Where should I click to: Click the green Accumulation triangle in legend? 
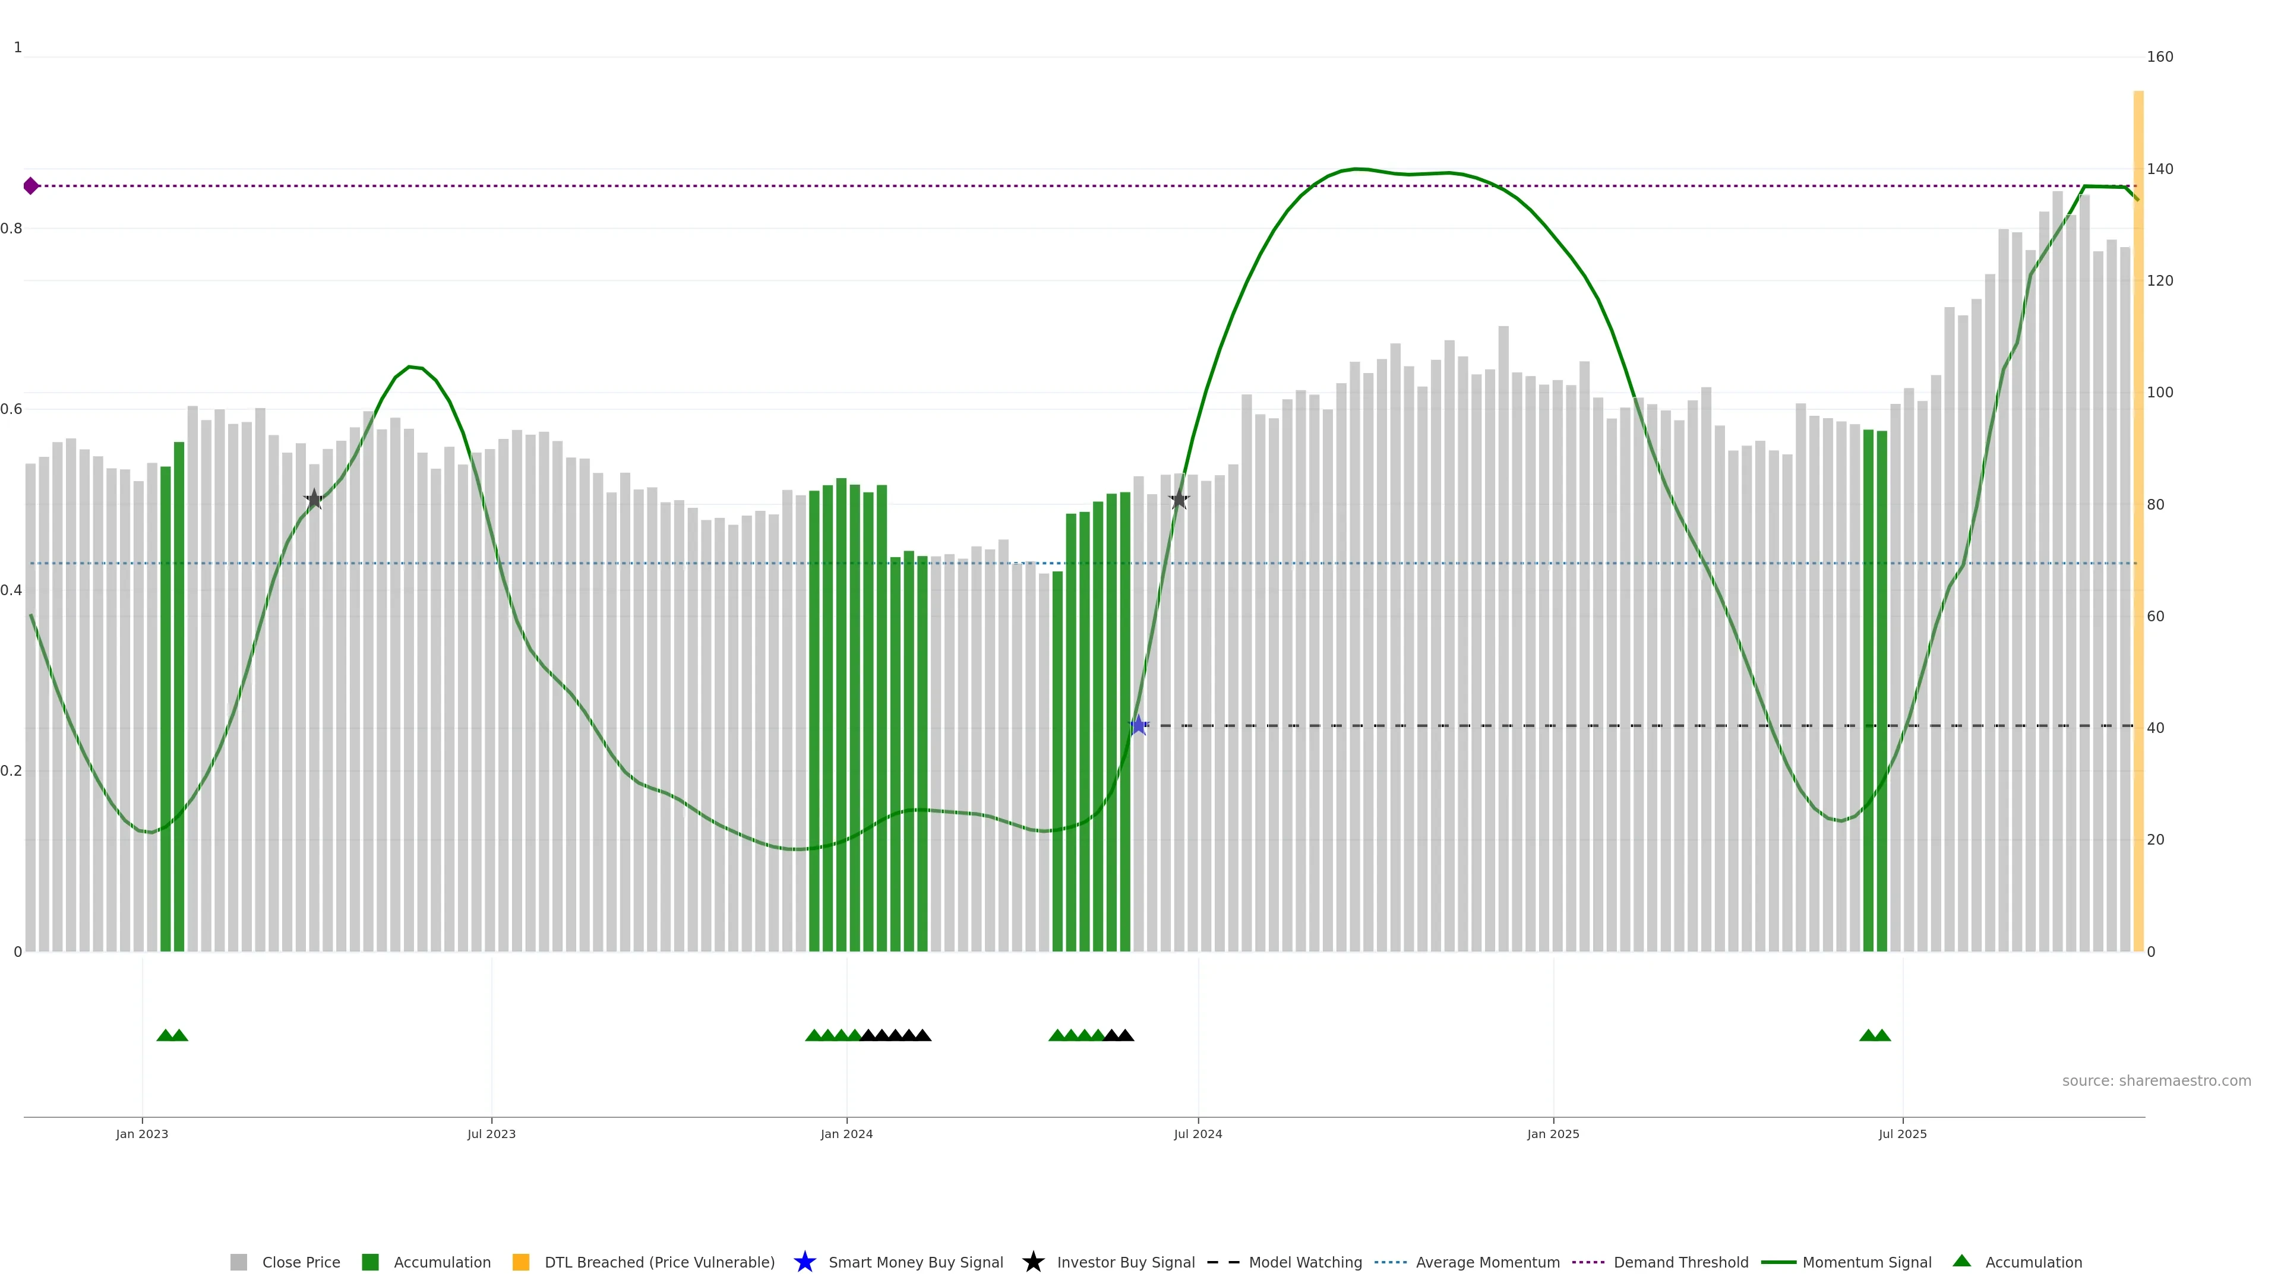click(x=1961, y=1261)
